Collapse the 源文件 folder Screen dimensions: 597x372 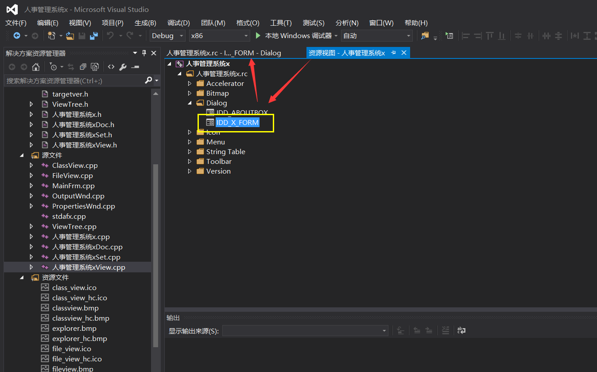click(x=22, y=155)
